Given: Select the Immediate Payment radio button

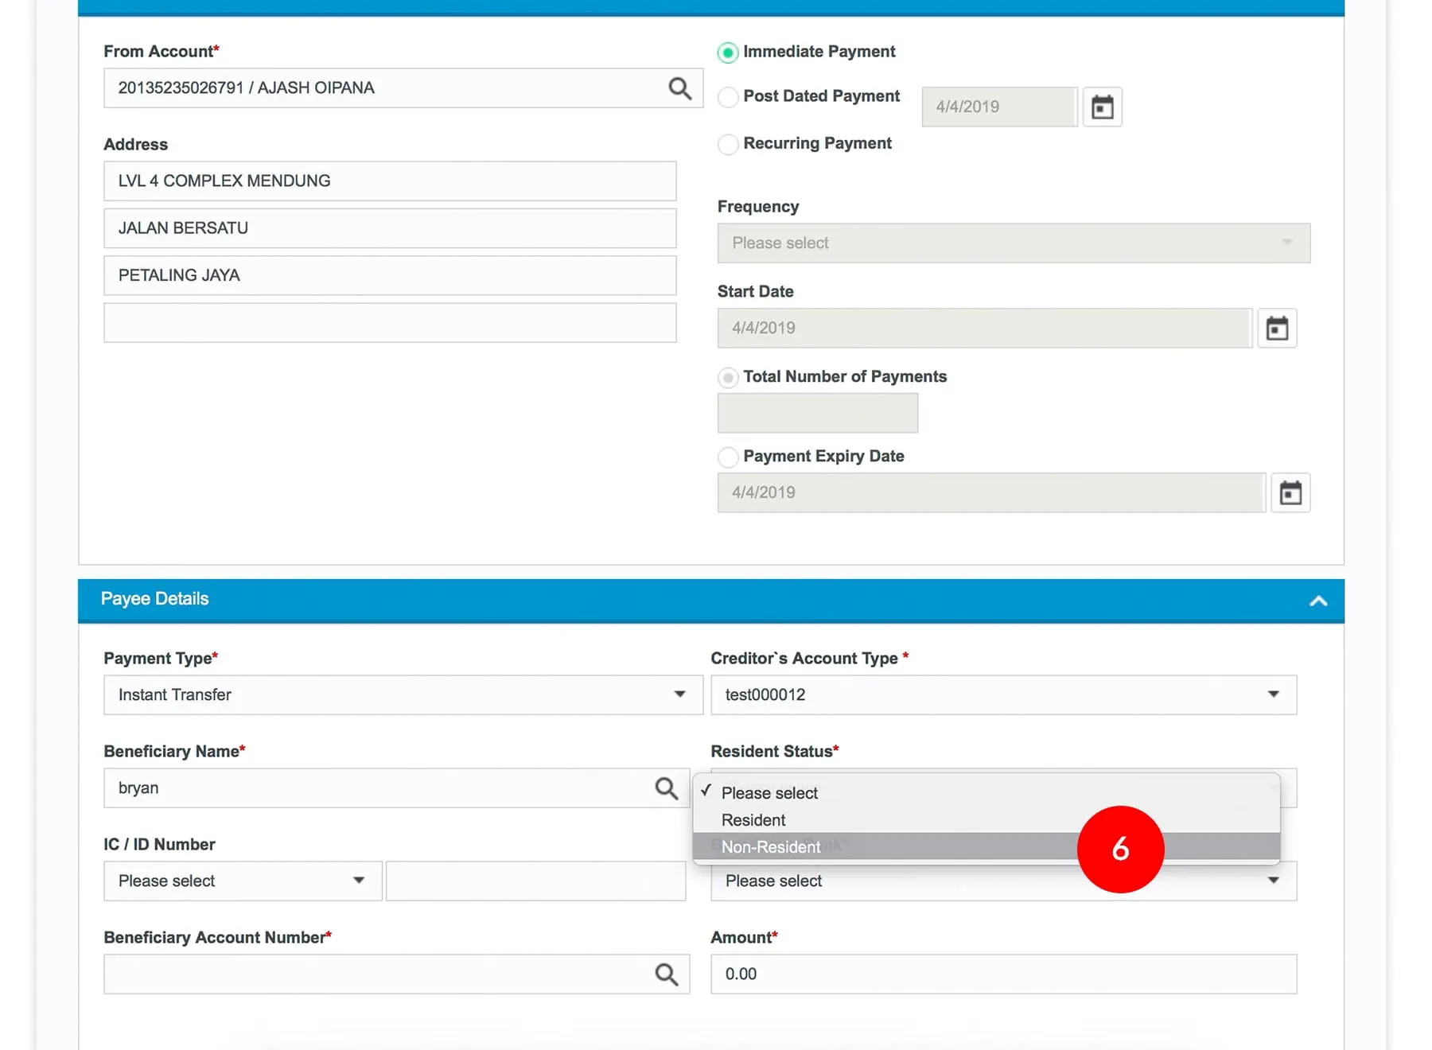Looking at the screenshot, I should (727, 52).
